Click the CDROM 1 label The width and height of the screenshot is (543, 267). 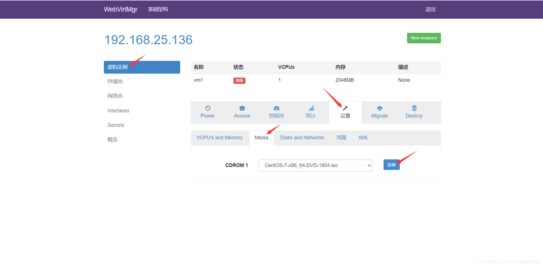click(x=237, y=165)
